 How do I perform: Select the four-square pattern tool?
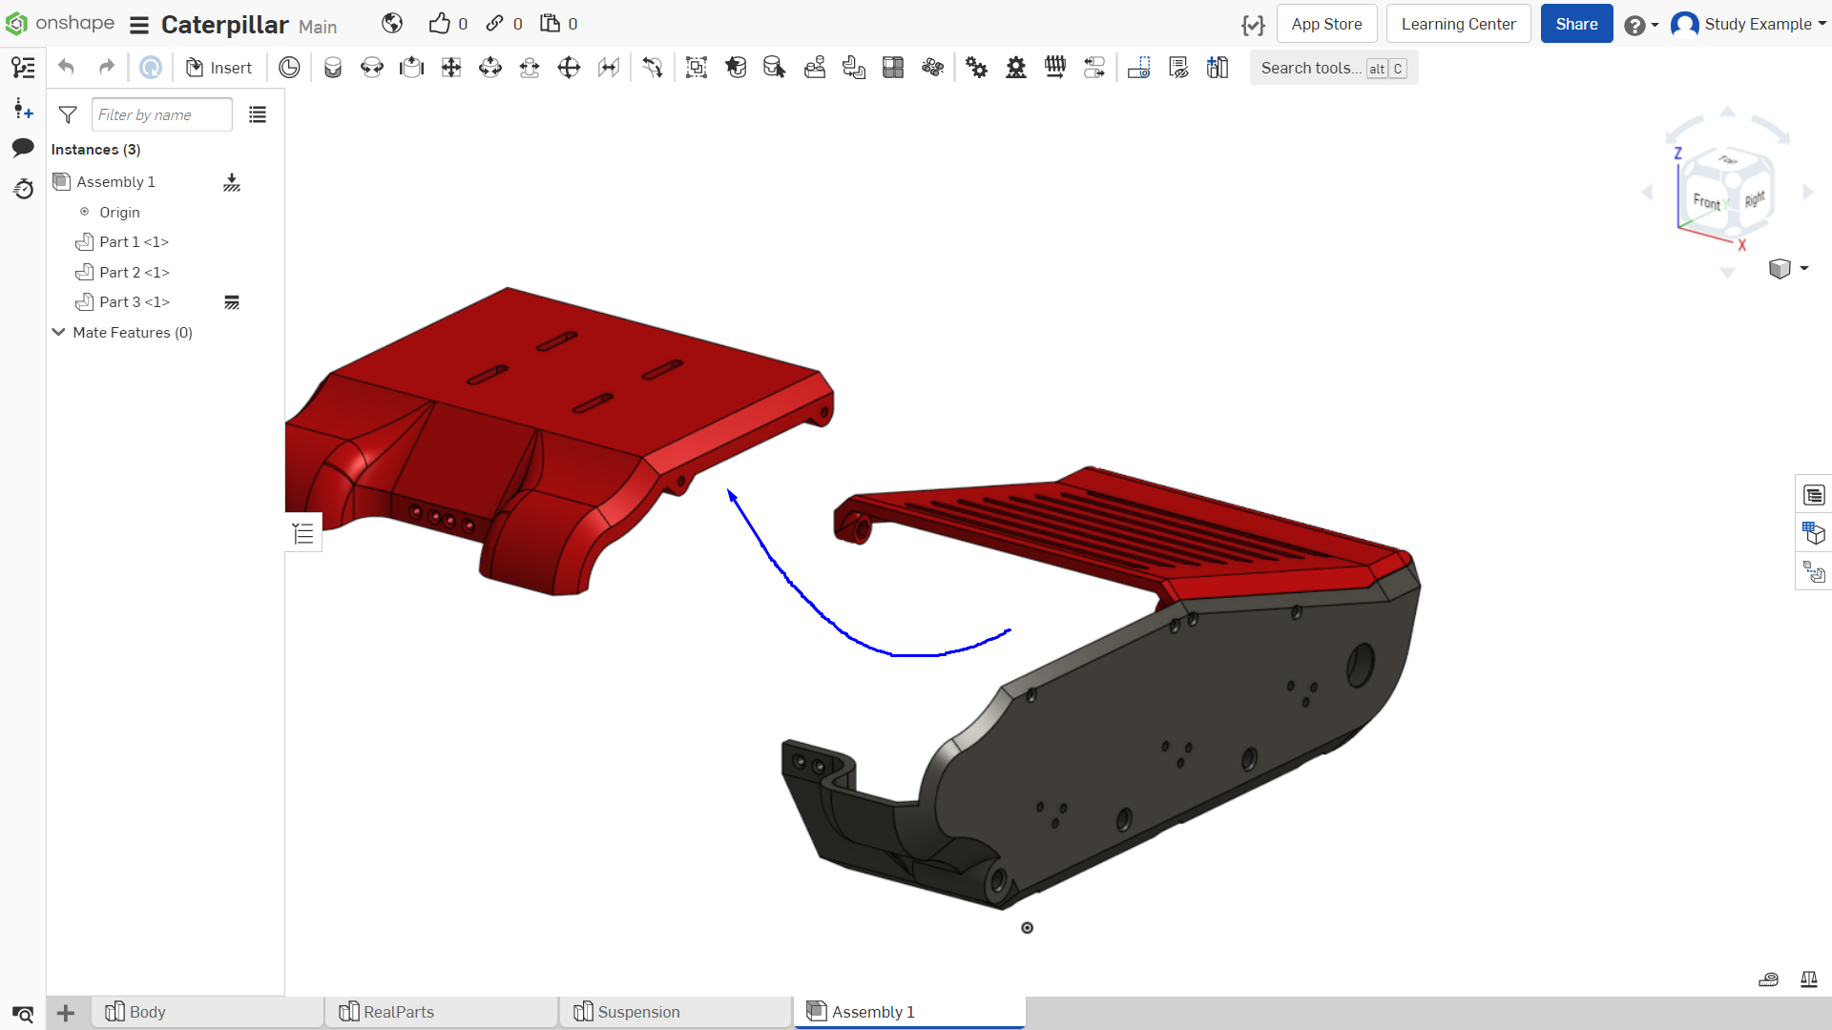[x=893, y=68]
